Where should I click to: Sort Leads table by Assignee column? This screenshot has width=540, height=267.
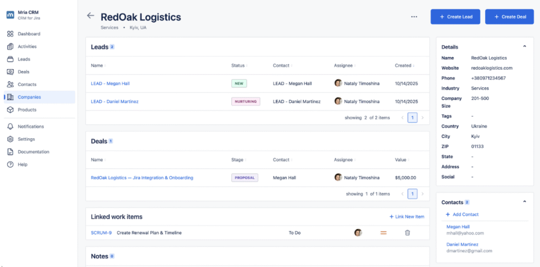[x=345, y=66]
